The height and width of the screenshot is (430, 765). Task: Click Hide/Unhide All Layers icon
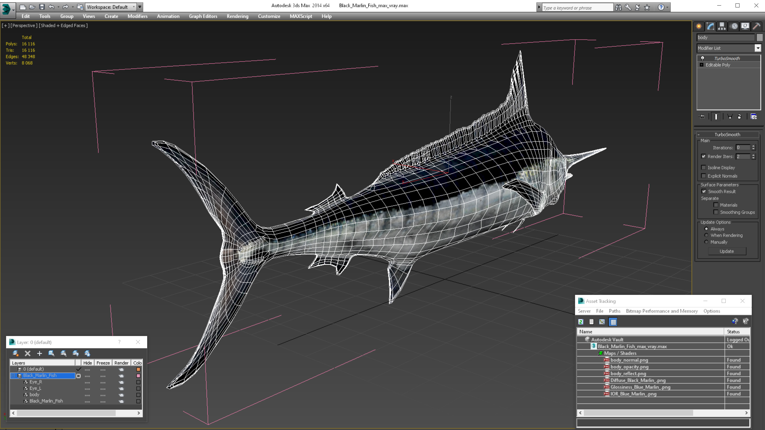tap(76, 353)
